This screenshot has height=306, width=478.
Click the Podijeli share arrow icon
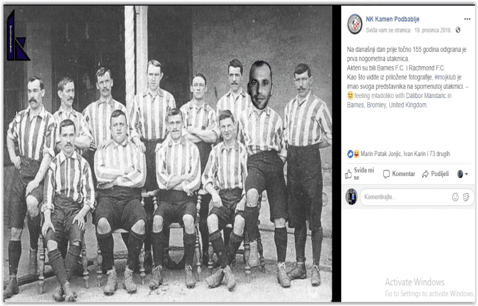pos(426,174)
